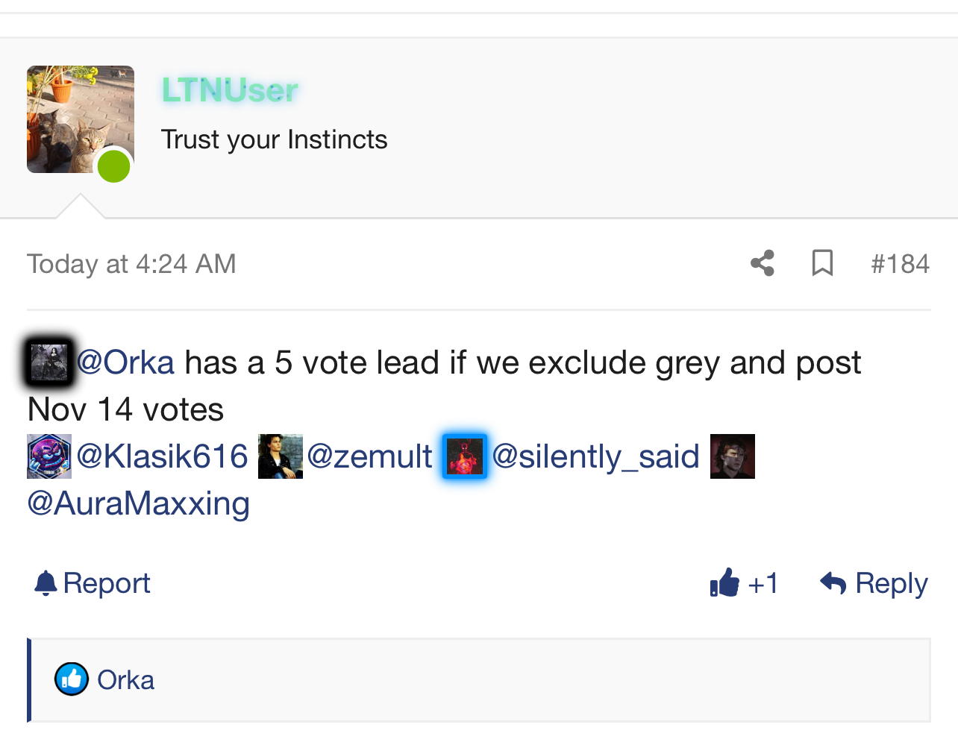
Task: Click the thumbs-up like icon
Action: (x=724, y=583)
